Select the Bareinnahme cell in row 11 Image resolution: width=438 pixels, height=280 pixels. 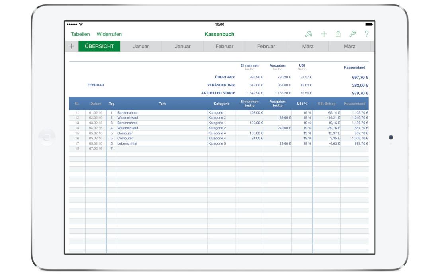pos(127,113)
